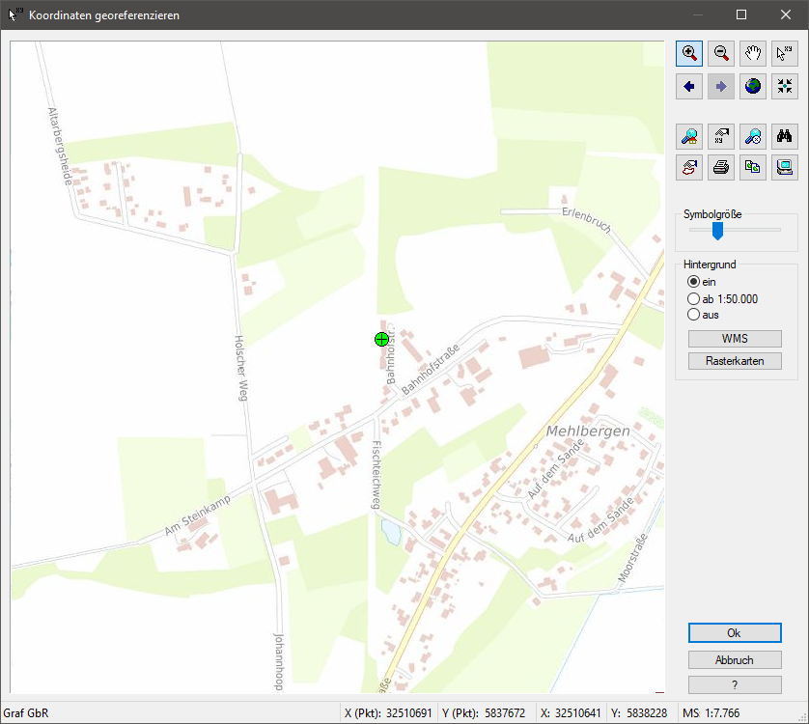Show full extent with globe icon
This screenshot has height=724, width=809.
tap(753, 86)
